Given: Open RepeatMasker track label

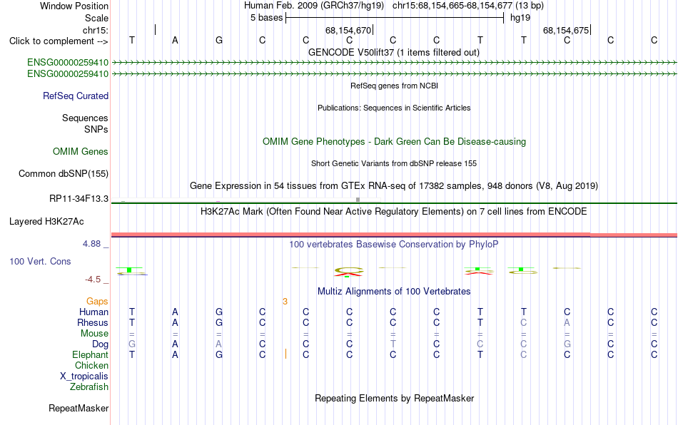Looking at the screenshot, I should click(x=79, y=408).
